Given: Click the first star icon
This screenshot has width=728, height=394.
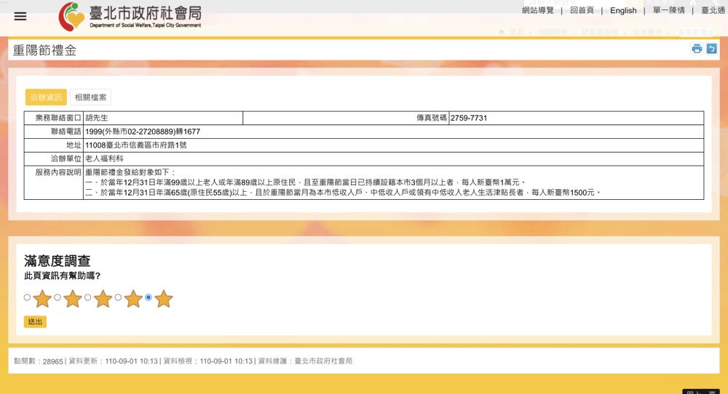Looking at the screenshot, I should pyautogui.click(x=42, y=299).
